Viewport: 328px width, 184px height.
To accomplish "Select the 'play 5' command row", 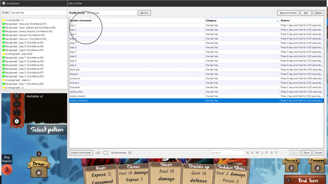I will [x=196, y=43].
